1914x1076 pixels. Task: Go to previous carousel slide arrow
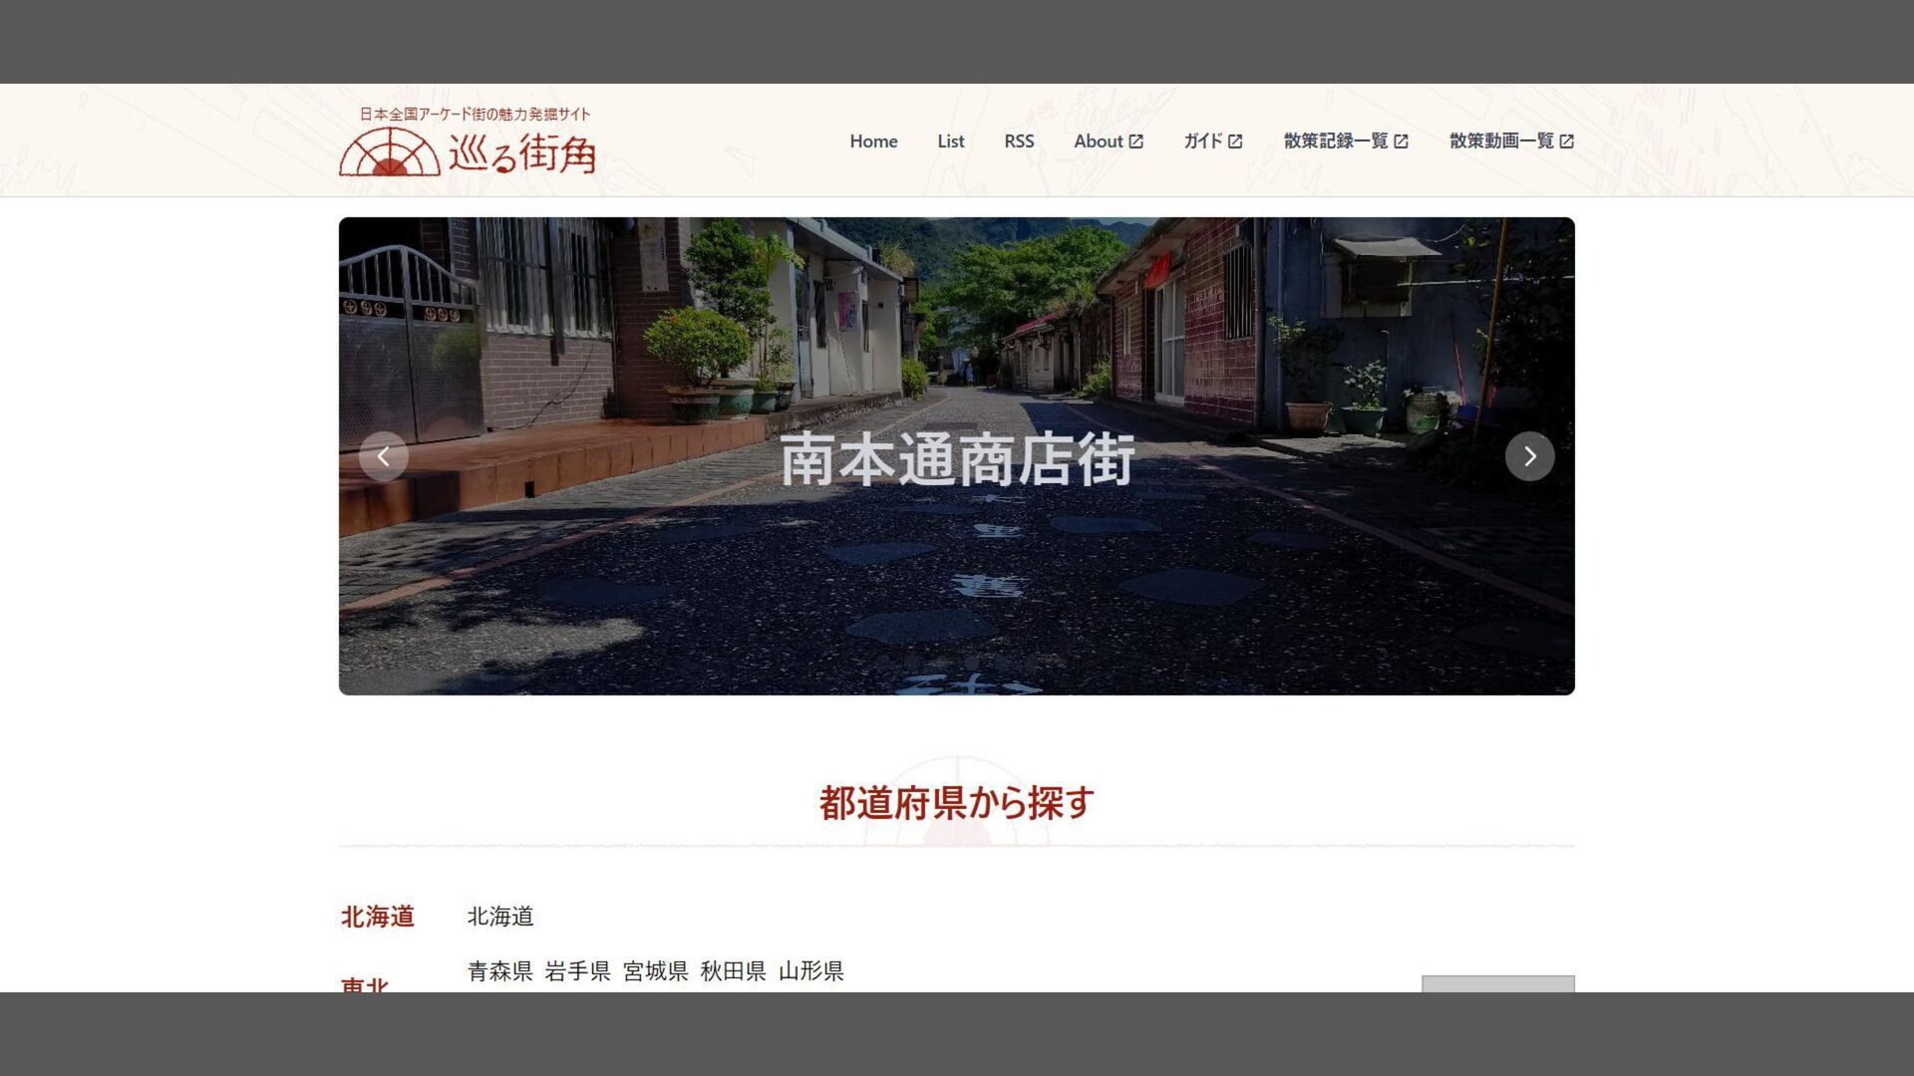[384, 456]
